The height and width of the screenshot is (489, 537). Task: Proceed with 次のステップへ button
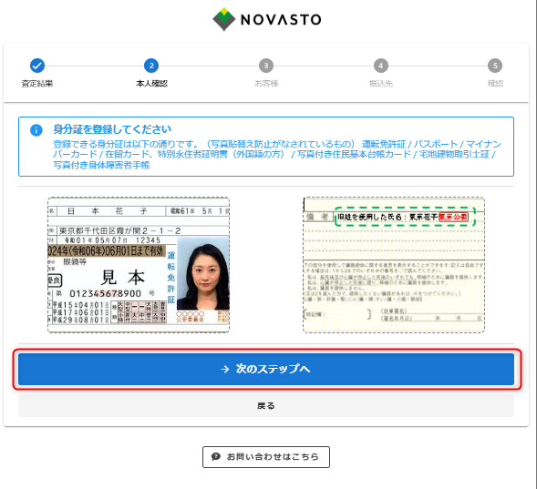tap(266, 369)
